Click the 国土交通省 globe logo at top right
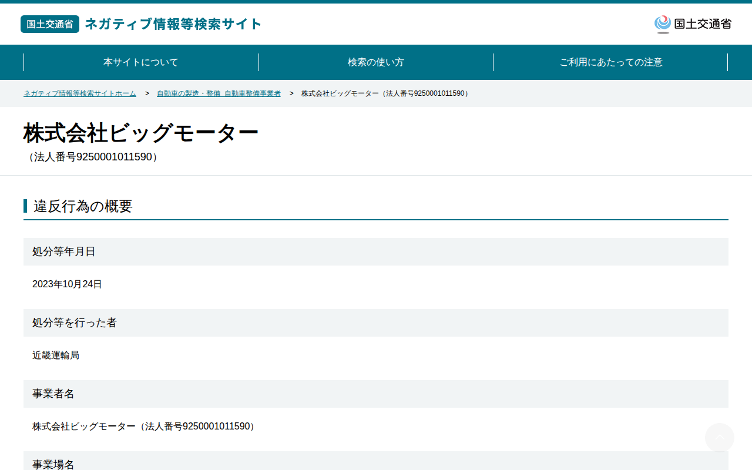This screenshot has width=752, height=470. coord(693,24)
